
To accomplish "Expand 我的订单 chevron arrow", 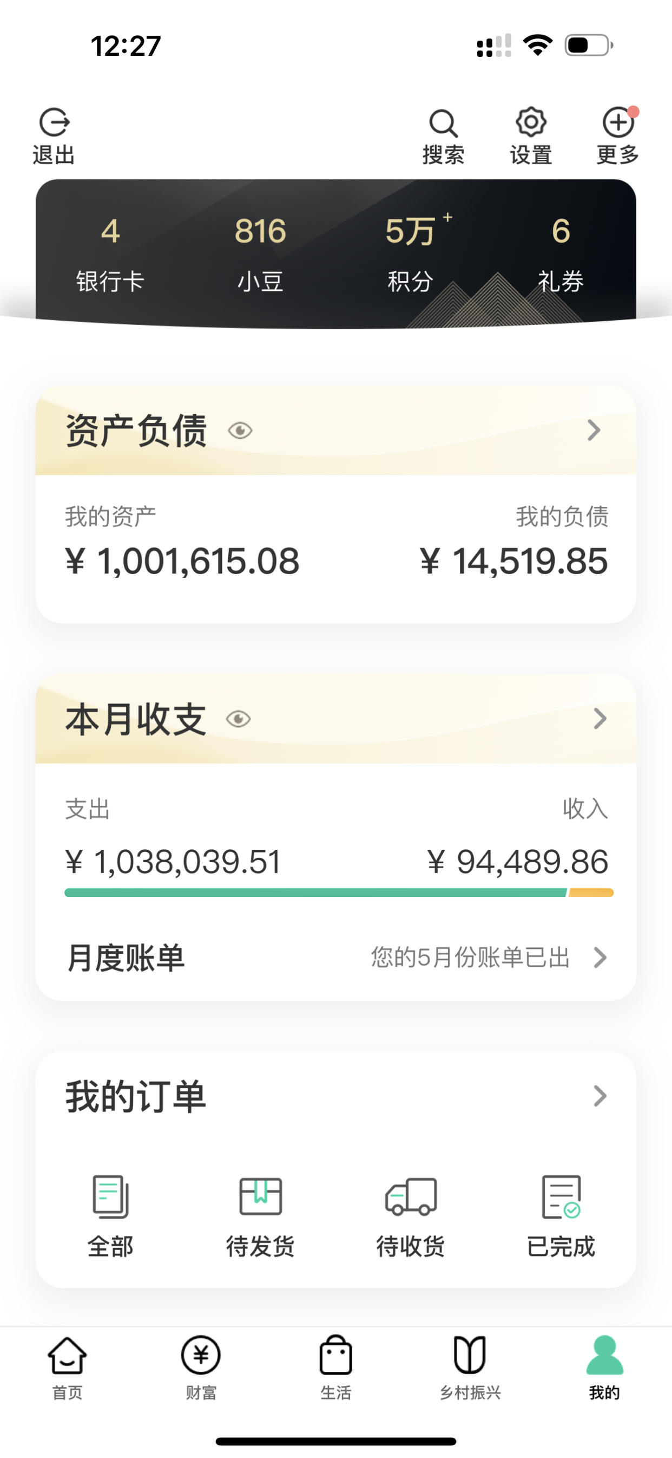I will coord(599,1096).
